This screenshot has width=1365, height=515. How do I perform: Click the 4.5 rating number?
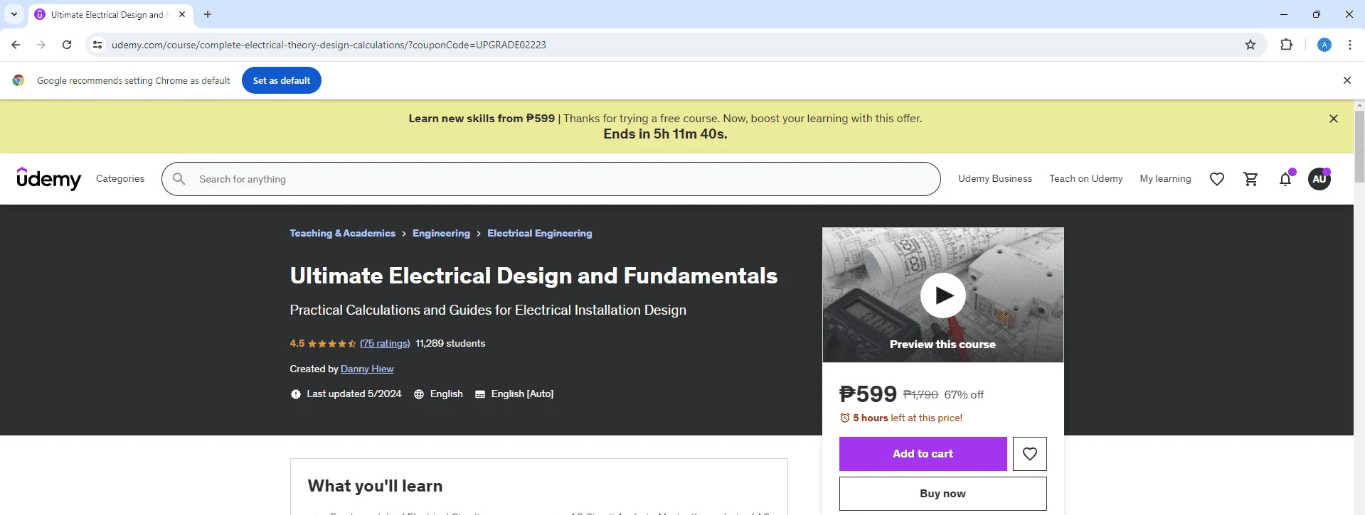297,344
